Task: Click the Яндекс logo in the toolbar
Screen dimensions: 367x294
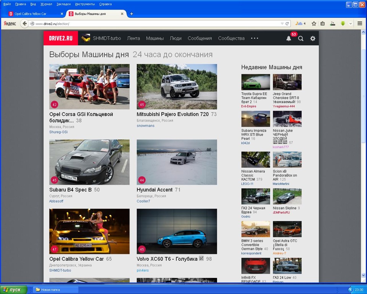Action: coord(10,23)
